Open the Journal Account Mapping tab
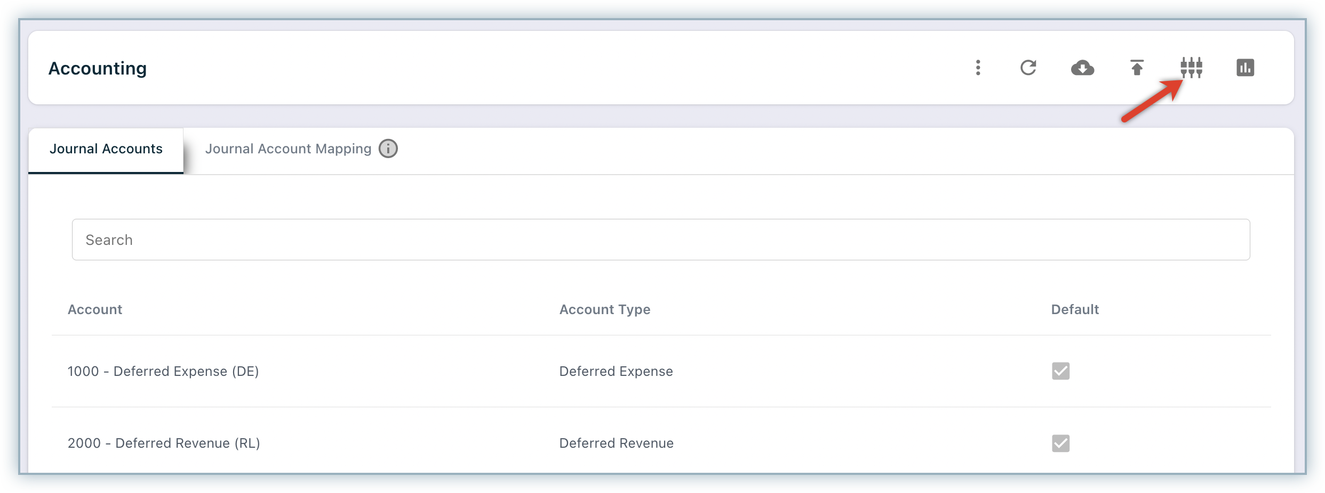Screen dimensions: 1325x493 point(288,149)
